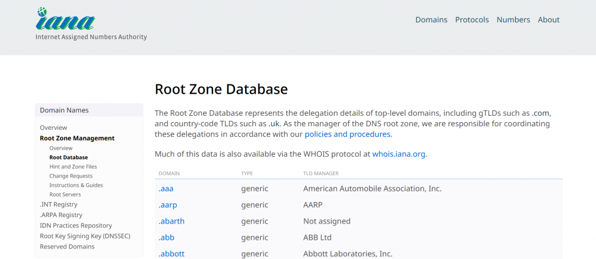
Task: Click the TYPE column header
Action: pyautogui.click(x=247, y=173)
